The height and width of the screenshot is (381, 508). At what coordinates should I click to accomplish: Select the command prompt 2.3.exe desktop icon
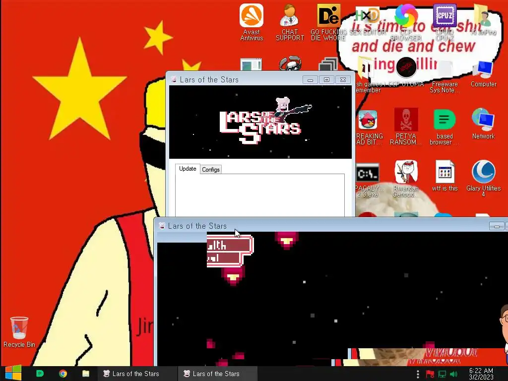click(x=368, y=180)
